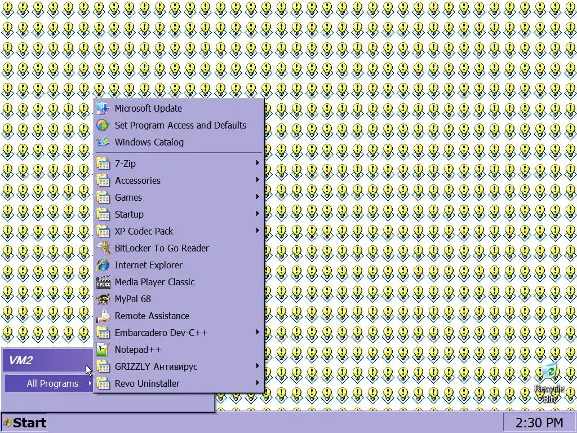Expand the Games submenu arrow
577x433 pixels.
coord(258,197)
